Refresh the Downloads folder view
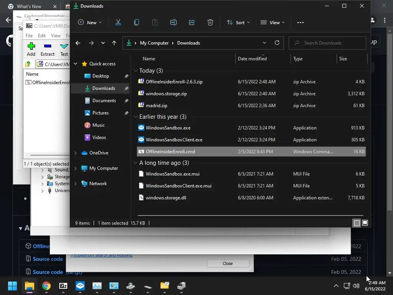Screen dimensions: 393x295 tap(277, 43)
